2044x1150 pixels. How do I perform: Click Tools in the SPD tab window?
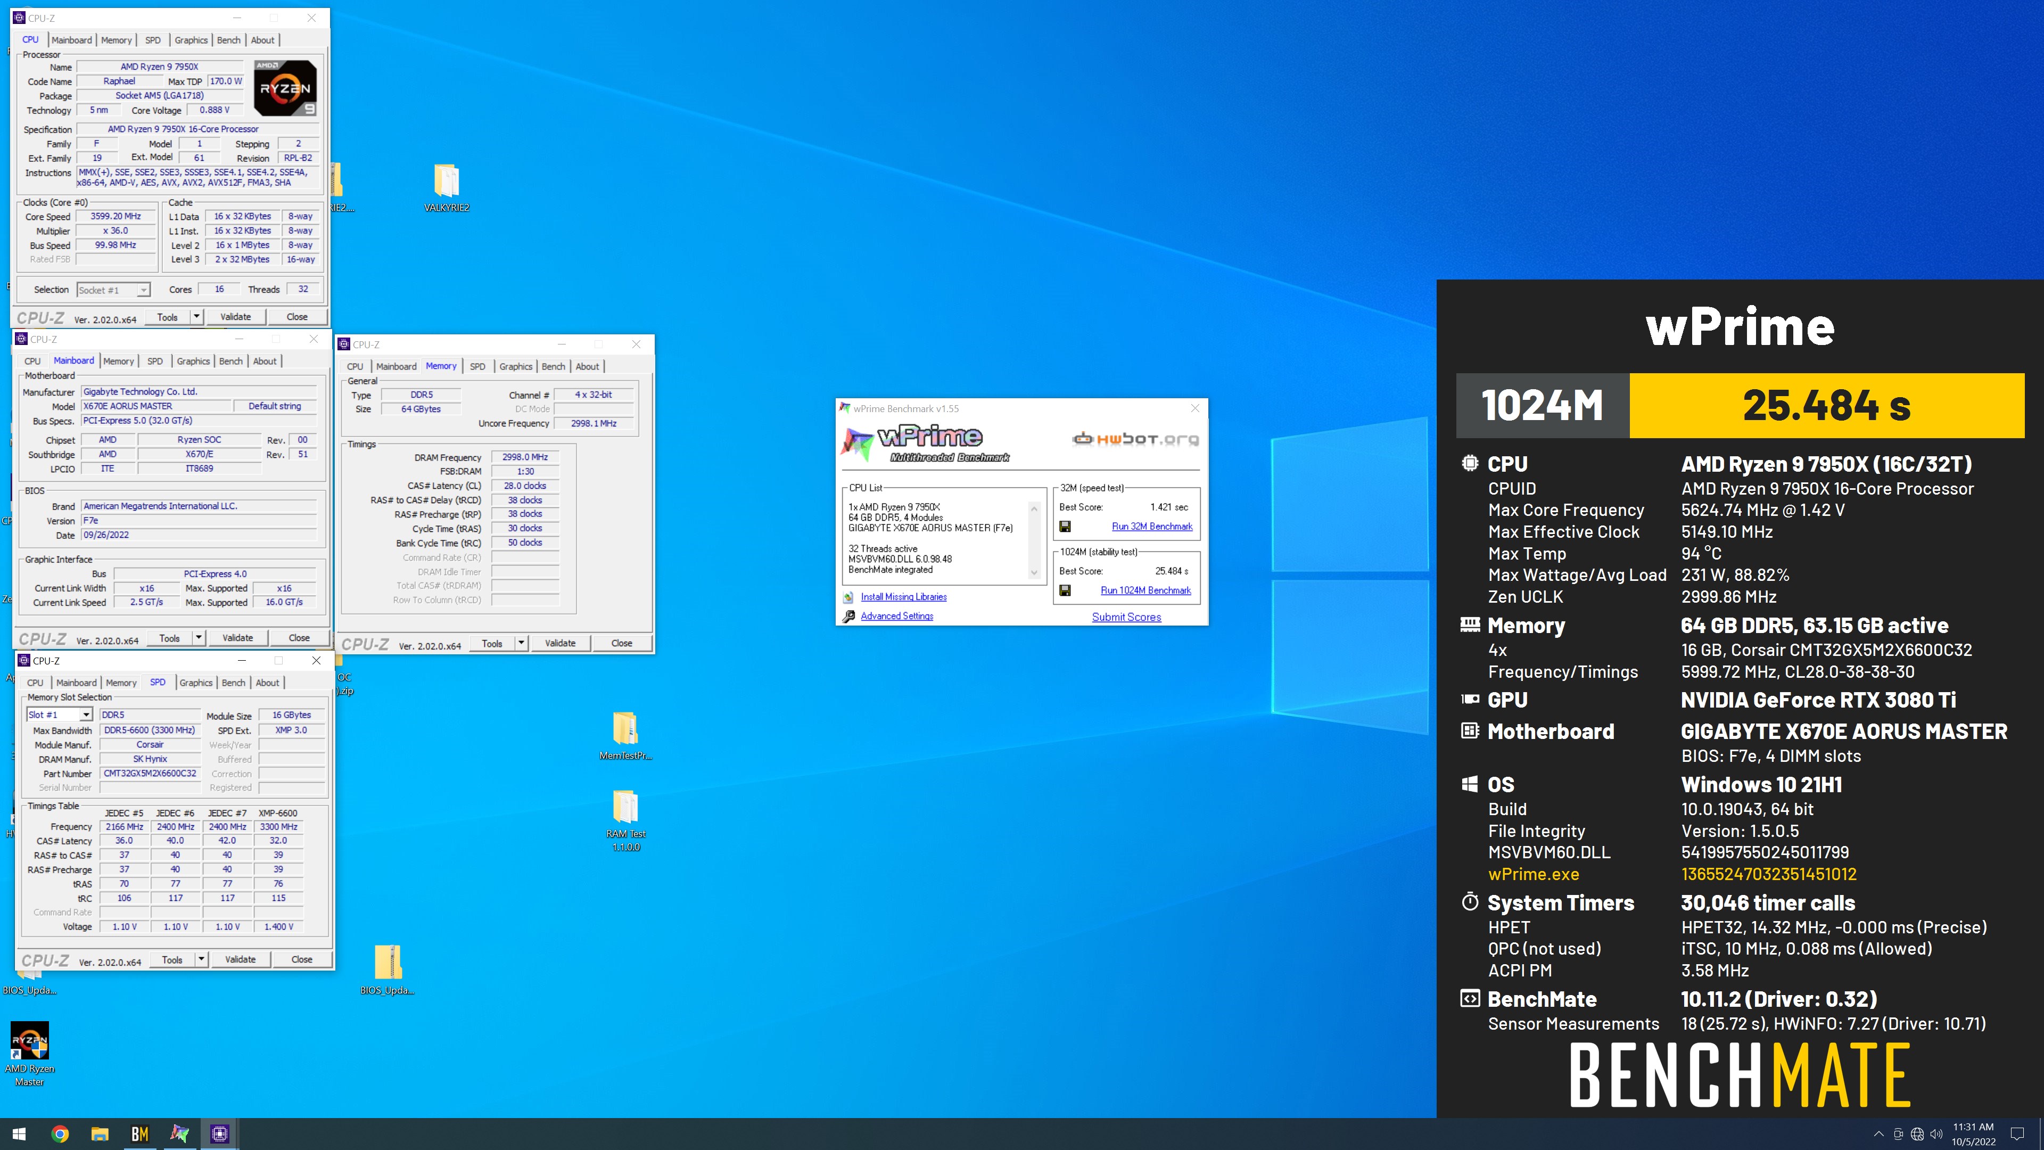pos(172,959)
